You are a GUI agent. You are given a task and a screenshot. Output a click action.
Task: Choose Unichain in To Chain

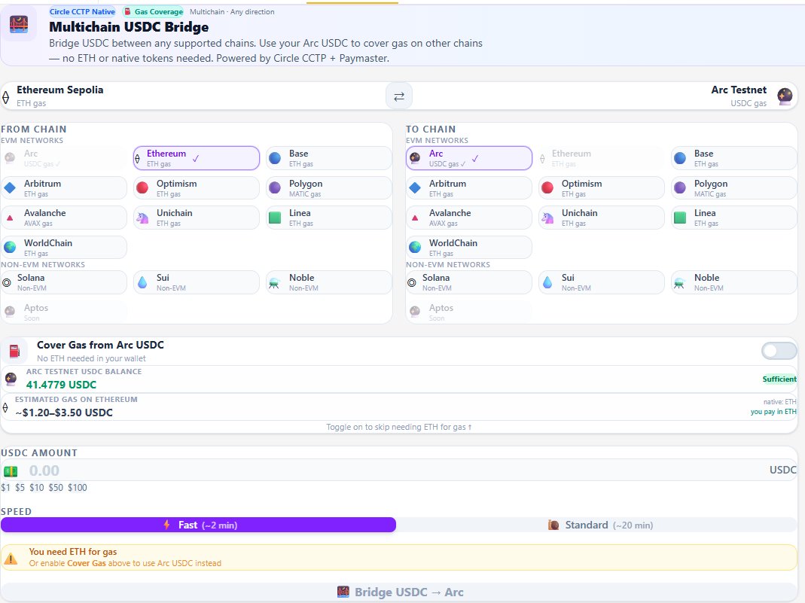(x=602, y=218)
